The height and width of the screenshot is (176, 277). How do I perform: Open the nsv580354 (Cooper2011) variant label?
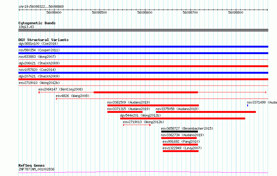(39, 50)
